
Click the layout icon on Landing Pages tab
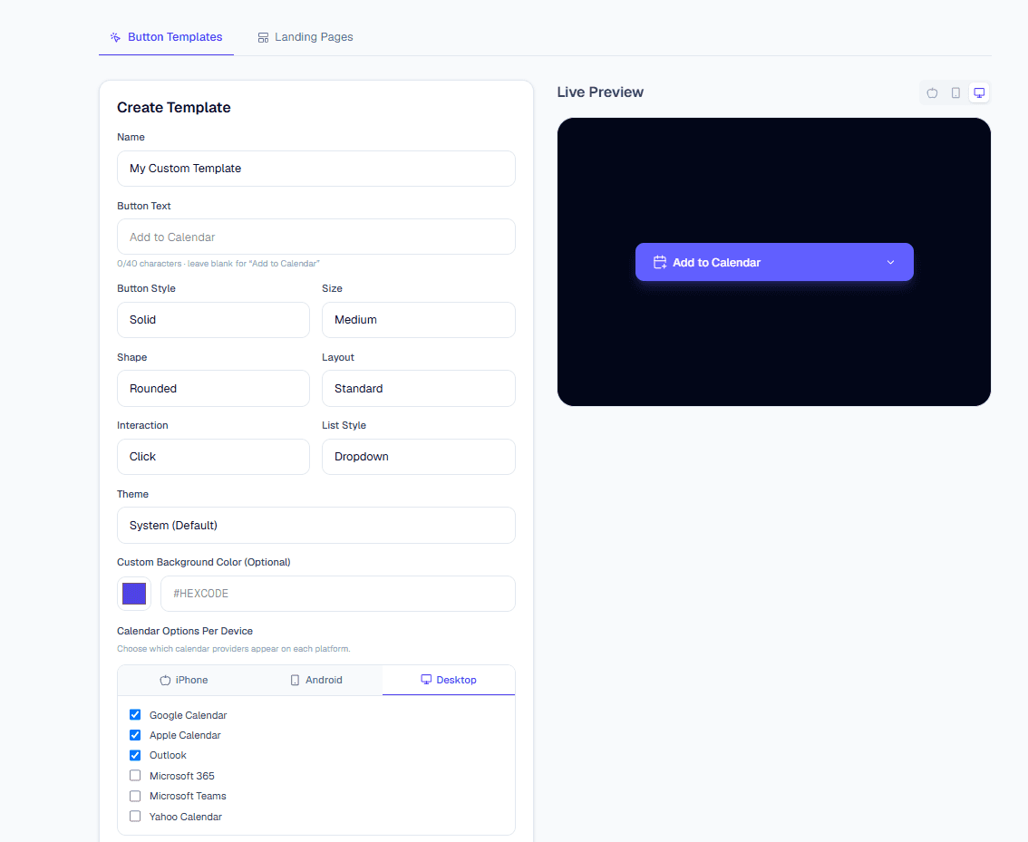pyautogui.click(x=263, y=37)
